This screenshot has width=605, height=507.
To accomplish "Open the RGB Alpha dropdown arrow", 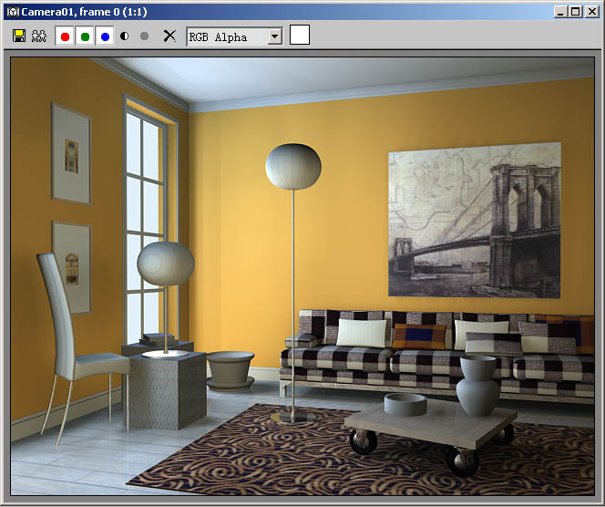I will click(275, 36).
